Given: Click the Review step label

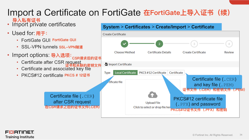Looking at the screenshot, I should point(229,52).
